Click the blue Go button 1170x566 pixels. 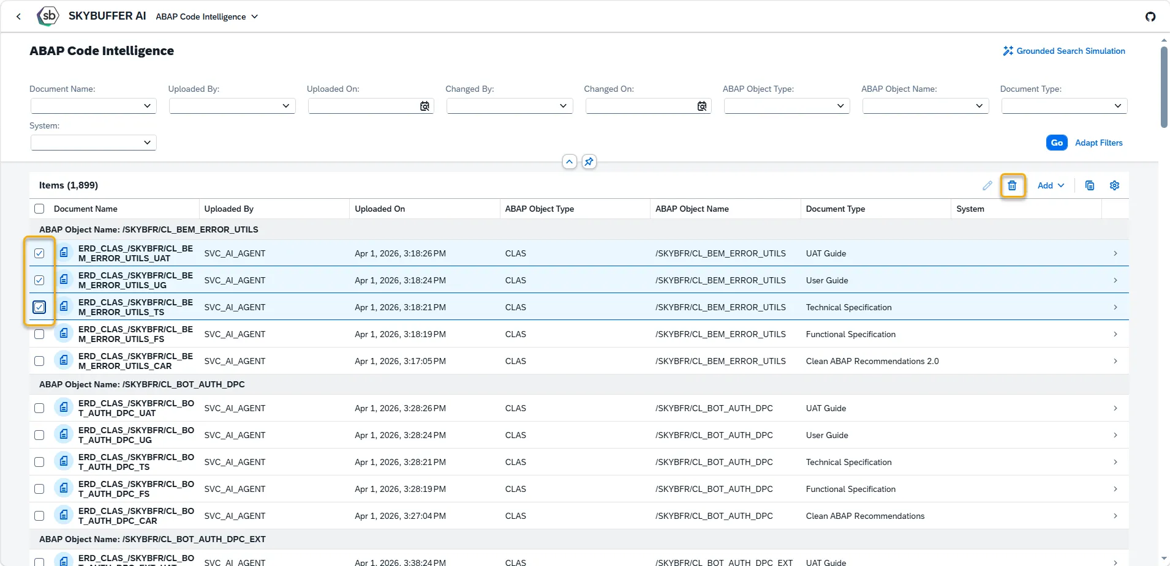pyautogui.click(x=1057, y=143)
